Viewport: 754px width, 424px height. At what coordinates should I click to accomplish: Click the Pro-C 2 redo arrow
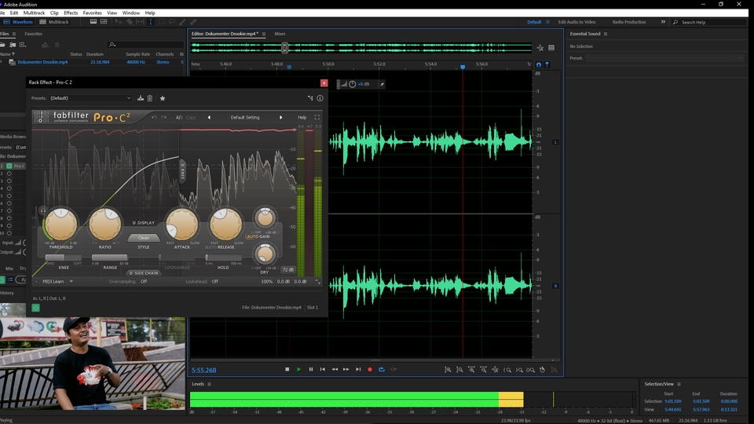point(163,117)
